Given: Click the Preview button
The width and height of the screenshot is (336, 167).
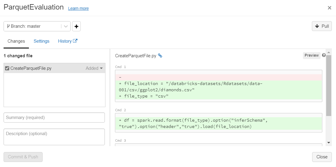Looking at the screenshot, I should (312, 55).
